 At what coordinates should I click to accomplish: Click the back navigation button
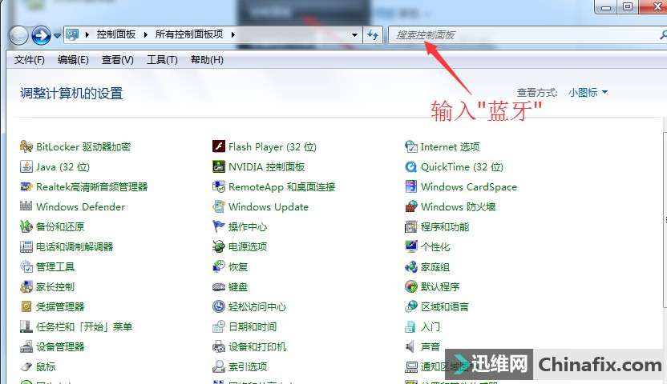click(18, 35)
